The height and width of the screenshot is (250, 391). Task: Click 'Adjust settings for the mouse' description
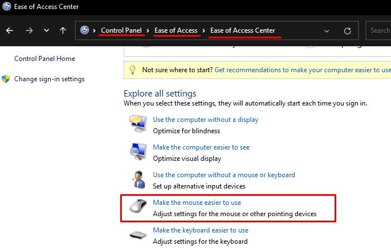click(234, 214)
